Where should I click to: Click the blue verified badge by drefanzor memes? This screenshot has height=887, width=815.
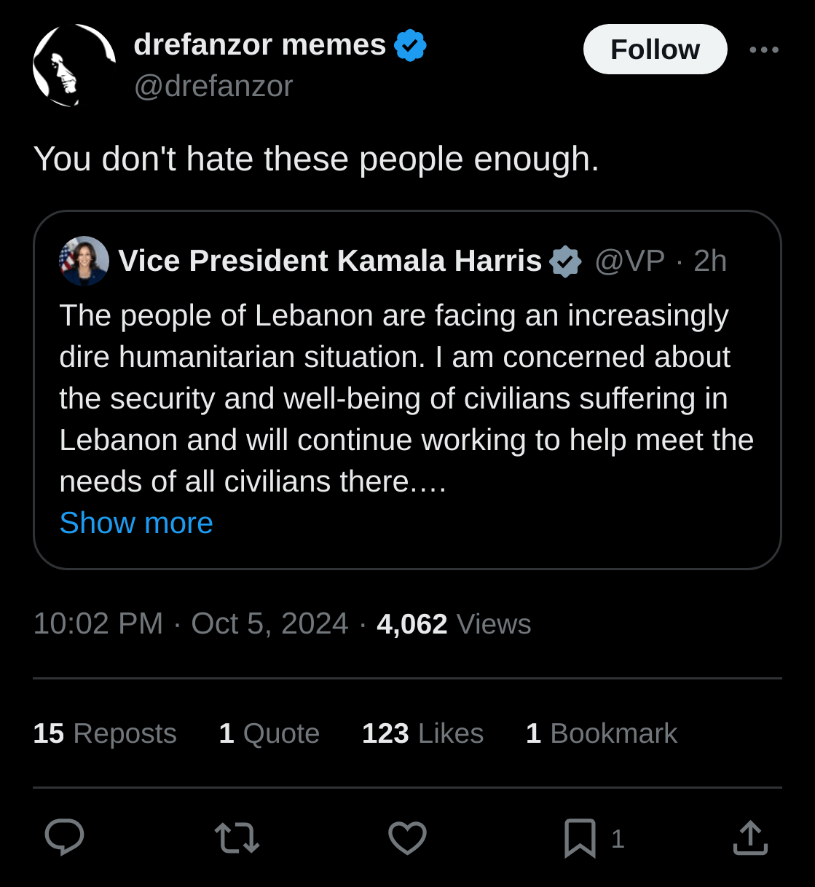tap(410, 45)
